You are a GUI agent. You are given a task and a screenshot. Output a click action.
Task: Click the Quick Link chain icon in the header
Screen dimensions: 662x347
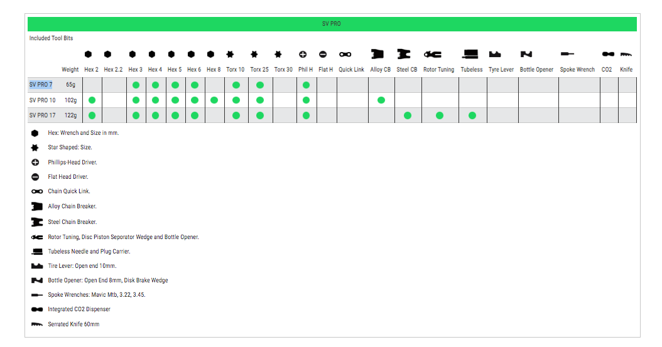(x=345, y=55)
